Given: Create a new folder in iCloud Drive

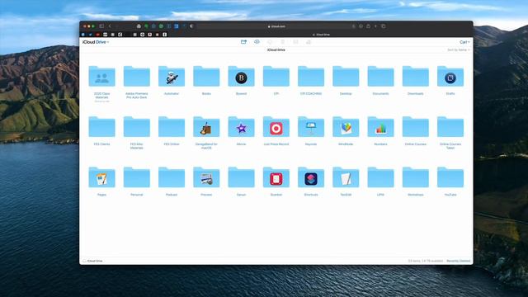Looking at the screenshot, I should tap(243, 42).
